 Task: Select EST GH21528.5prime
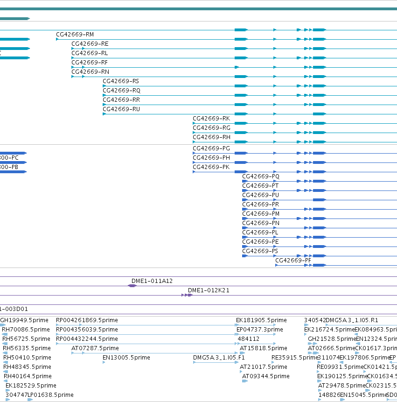click(332, 339)
